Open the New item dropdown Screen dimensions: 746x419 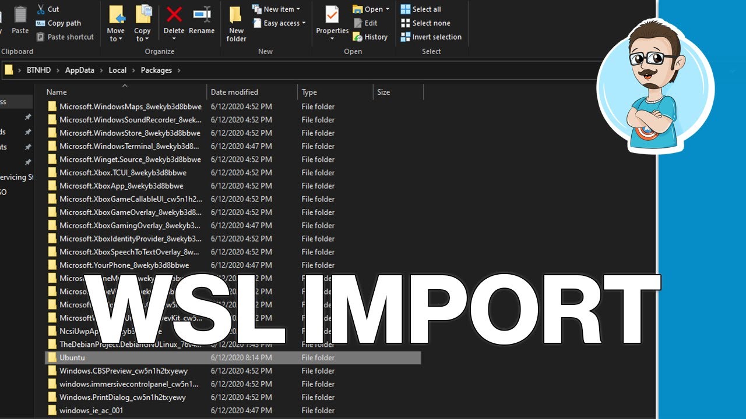click(276, 9)
